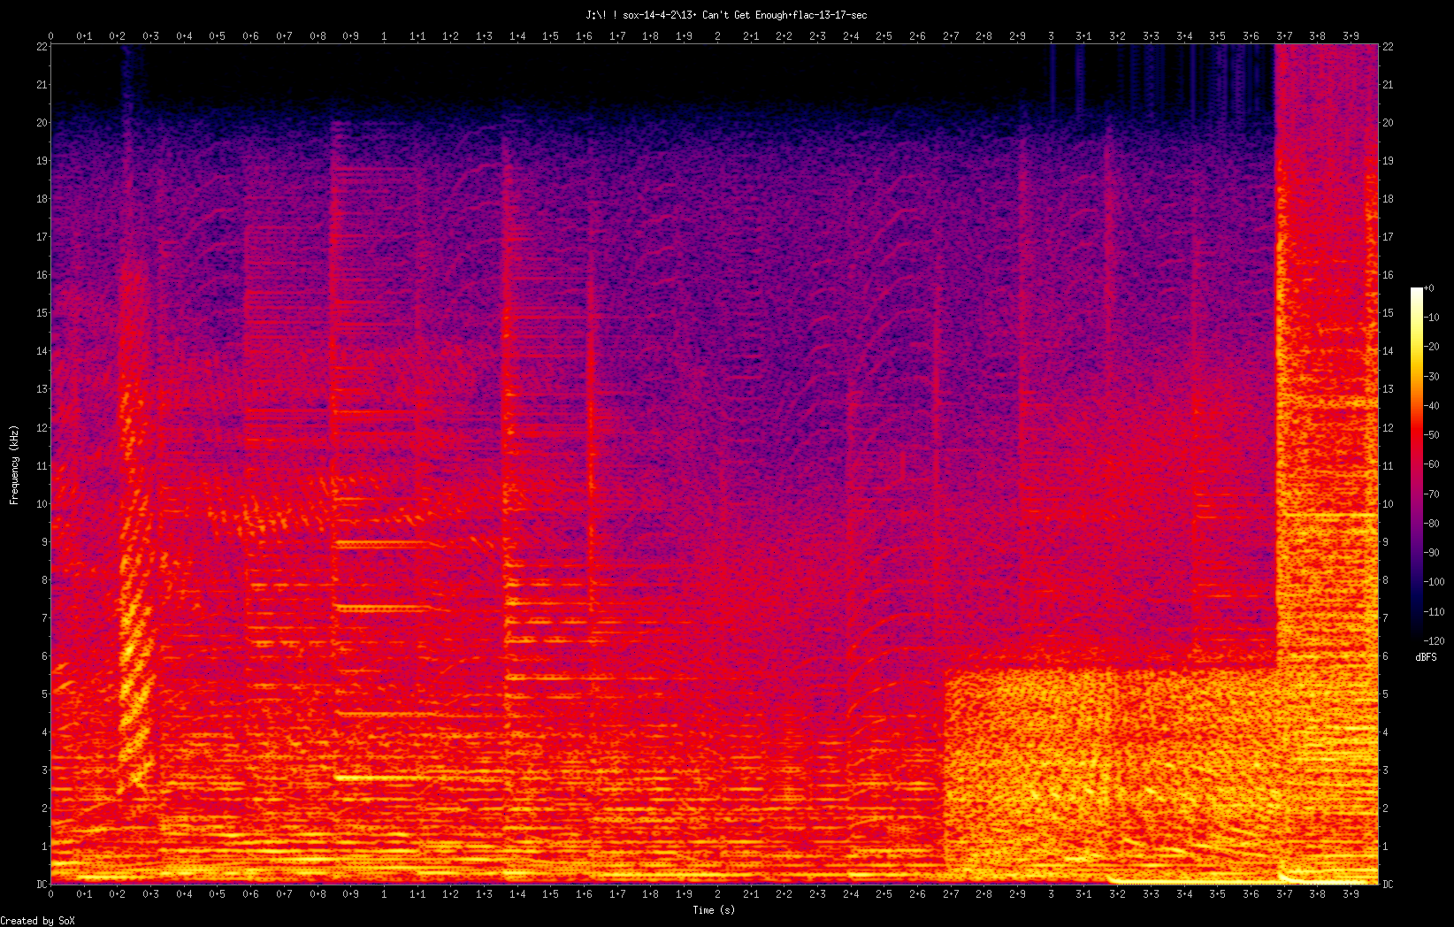This screenshot has width=1454, height=927.
Task: Click the "-50" label on the dBFS scale
Action: point(1432,435)
